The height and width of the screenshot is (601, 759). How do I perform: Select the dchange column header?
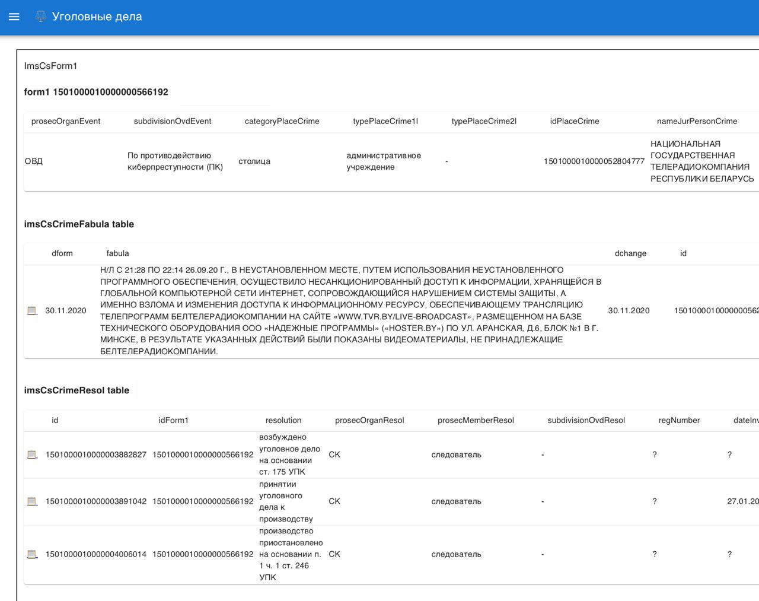[630, 253]
